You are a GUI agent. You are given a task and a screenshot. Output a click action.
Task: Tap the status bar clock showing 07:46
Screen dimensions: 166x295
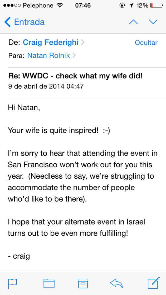point(83,5)
